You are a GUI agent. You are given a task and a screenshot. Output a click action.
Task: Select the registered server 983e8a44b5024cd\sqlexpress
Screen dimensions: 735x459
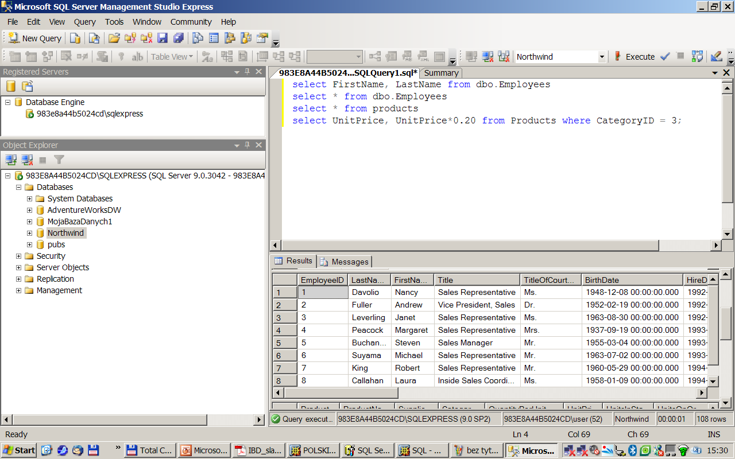click(x=90, y=114)
